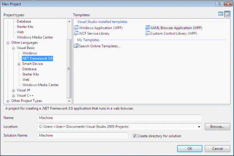Select the Visual C++ tree label
The height and width of the screenshot is (156, 234).
coord(25,96)
